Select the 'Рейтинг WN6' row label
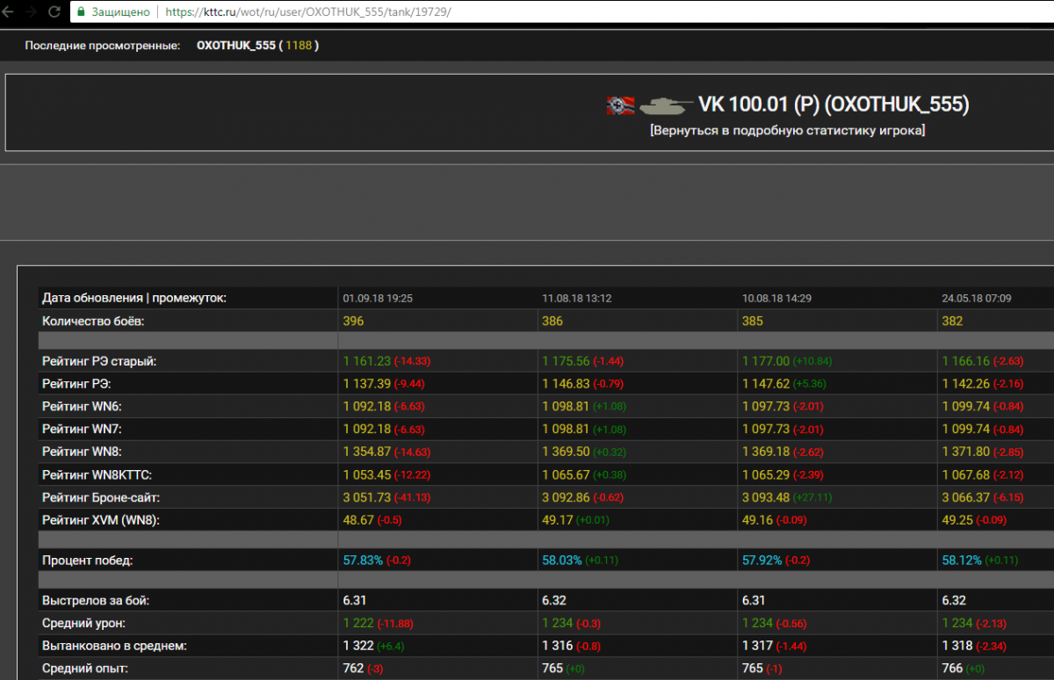1054x680 pixels. 82,407
